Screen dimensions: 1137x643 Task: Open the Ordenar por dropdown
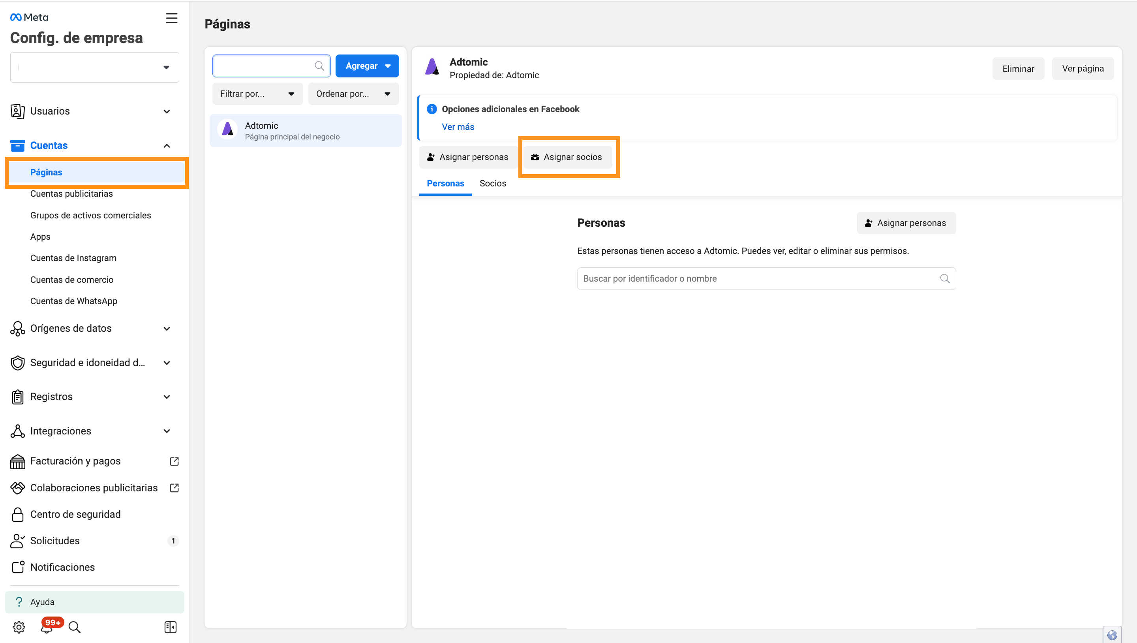[x=353, y=94]
